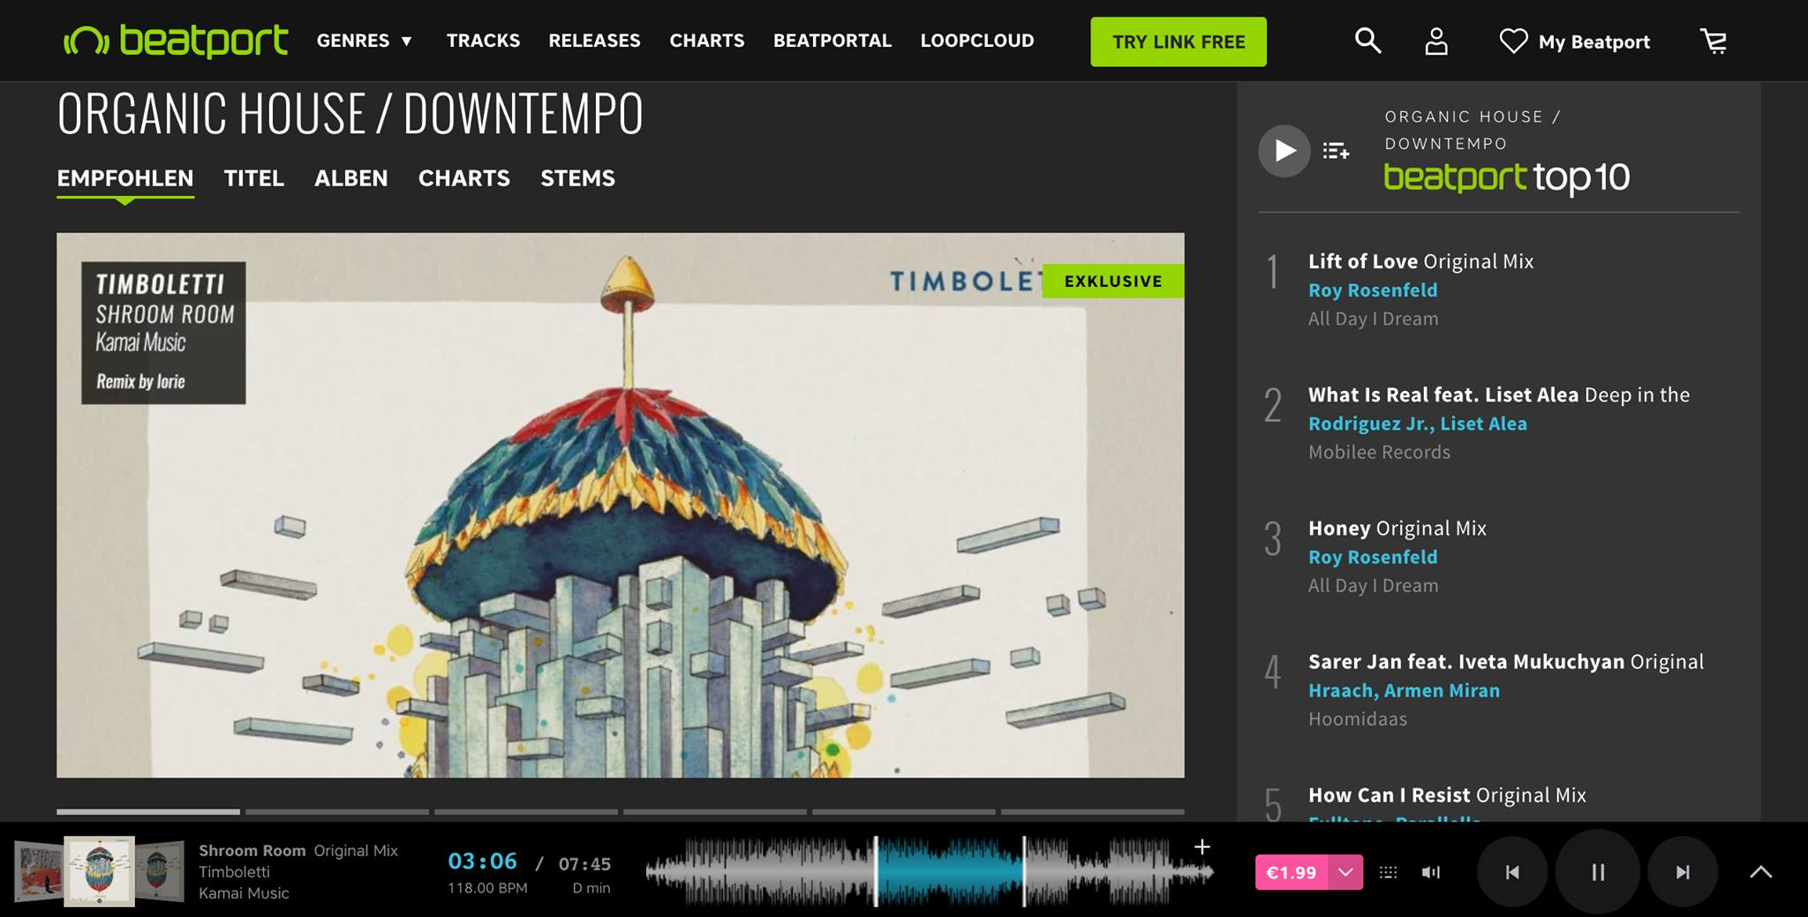Open the Timboletti Shroom Room featured banner
Image resolution: width=1808 pixels, height=917 pixels.
click(x=621, y=505)
